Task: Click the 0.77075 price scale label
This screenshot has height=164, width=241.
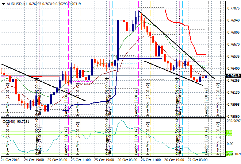Action: [x=233, y=8]
